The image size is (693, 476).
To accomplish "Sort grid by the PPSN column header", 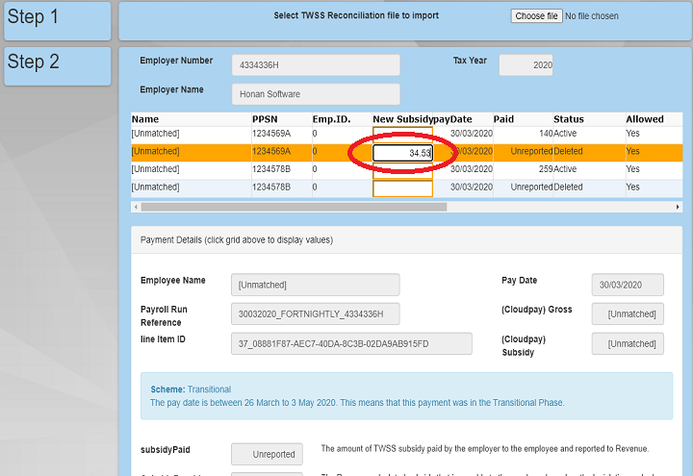I will [x=265, y=119].
